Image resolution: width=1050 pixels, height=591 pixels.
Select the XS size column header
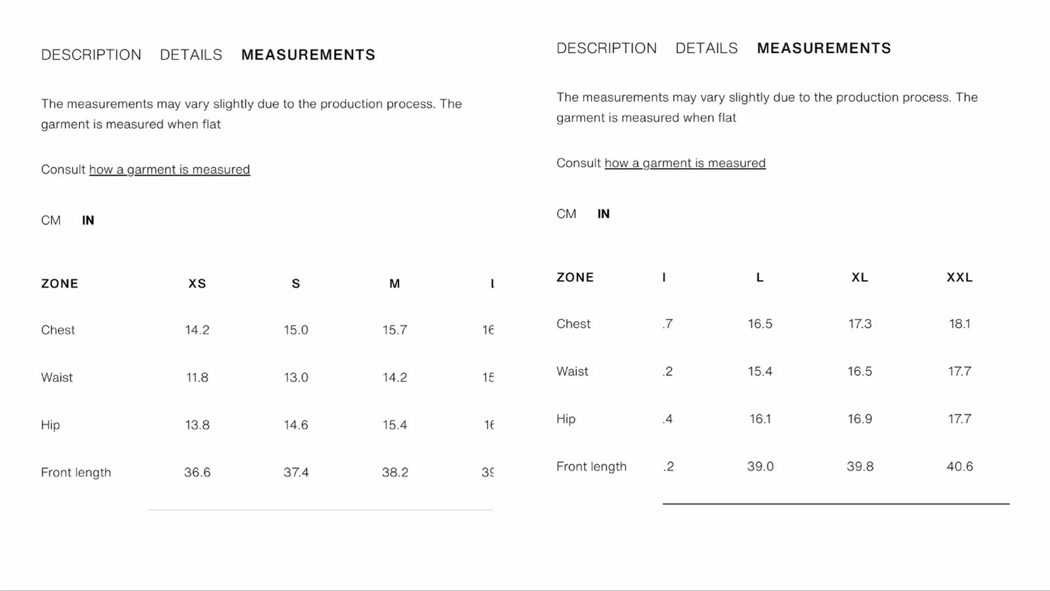[198, 284]
